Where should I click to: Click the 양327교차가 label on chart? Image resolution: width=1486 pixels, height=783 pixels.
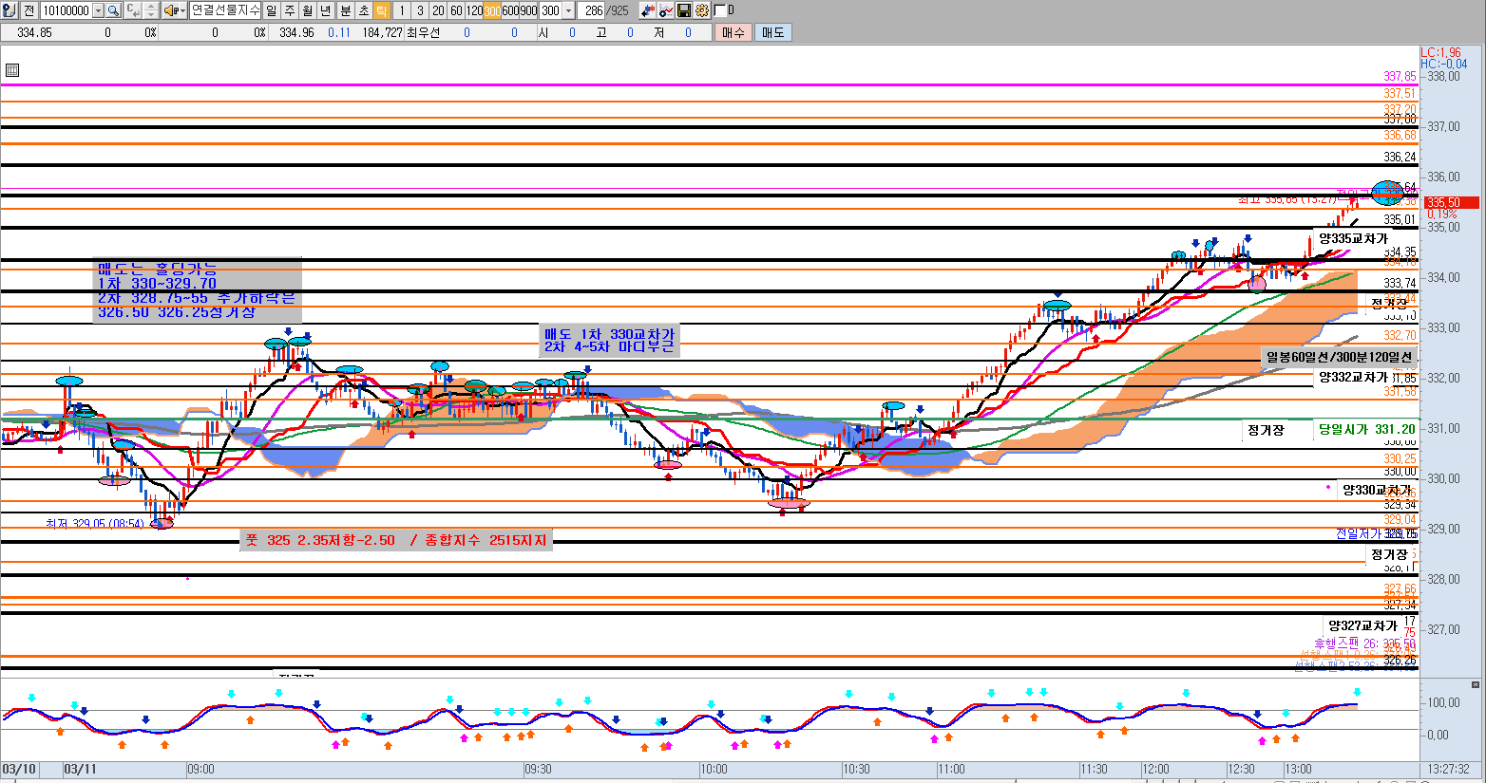pyautogui.click(x=1362, y=625)
